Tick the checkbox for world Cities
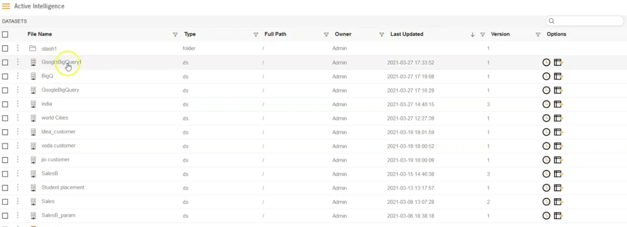Screen dimensions: 627x227 tap(5, 118)
